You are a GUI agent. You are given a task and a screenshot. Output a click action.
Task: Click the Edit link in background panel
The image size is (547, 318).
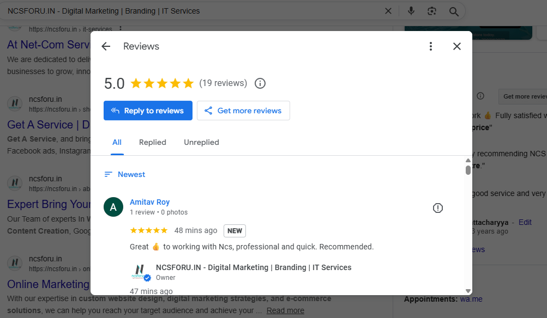(x=525, y=222)
